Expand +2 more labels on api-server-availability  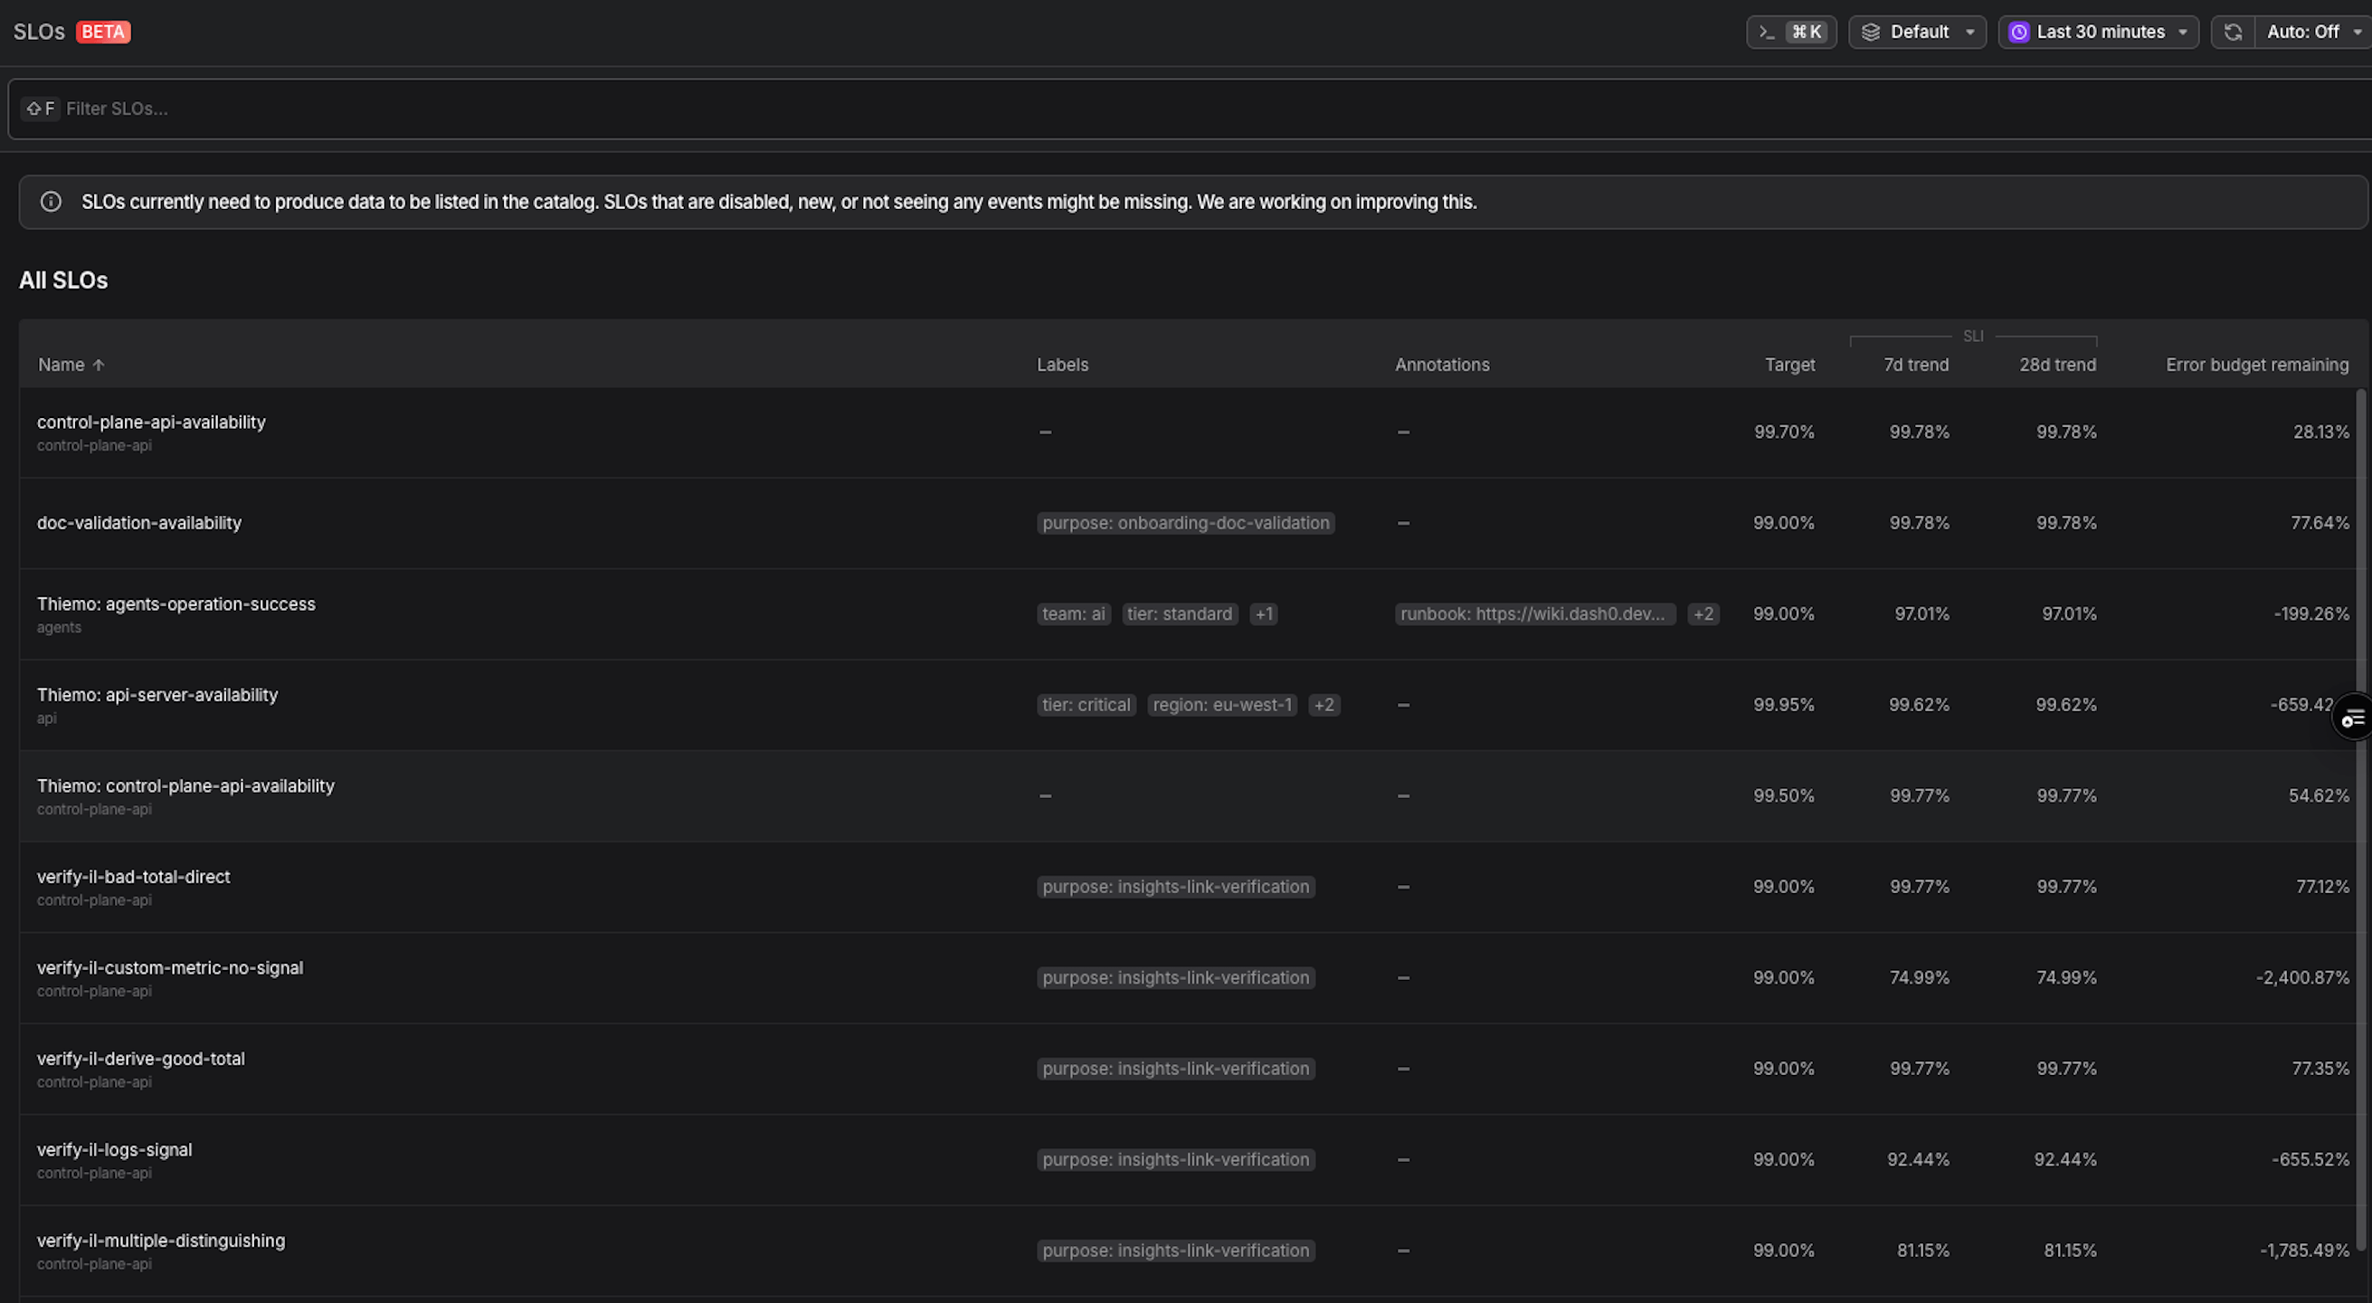point(1324,706)
